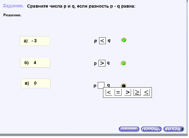Click the dark indicator for row в
The width and height of the screenshot is (189, 138).
click(124, 85)
